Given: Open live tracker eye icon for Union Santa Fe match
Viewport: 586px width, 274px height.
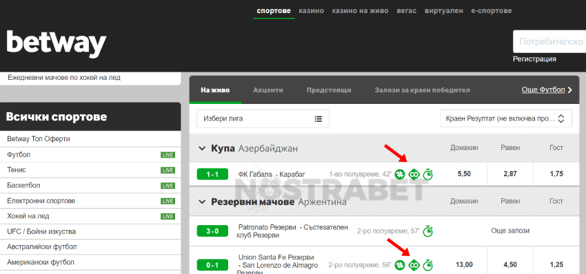Looking at the screenshot, I should coord(414,265).
